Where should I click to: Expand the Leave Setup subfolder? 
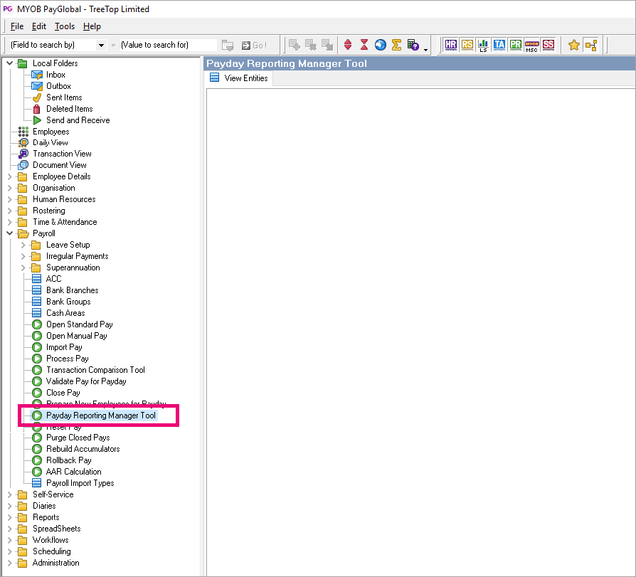coord(23,245)
